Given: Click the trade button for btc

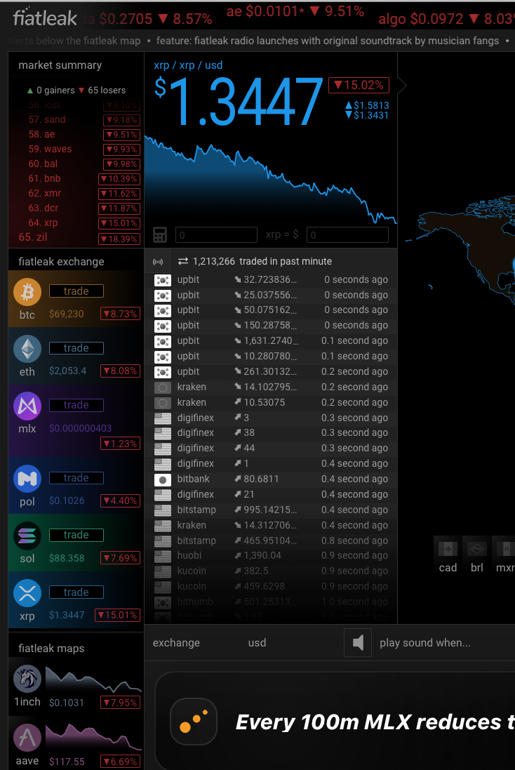Looking at the screenshot, I should [x=76, y=291].
